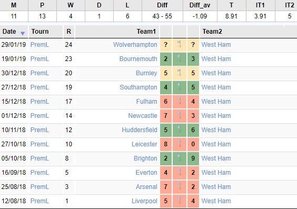Click the flag icon in Burnley row

pos(180,73)
